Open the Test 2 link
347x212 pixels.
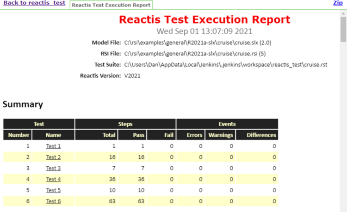[53, 157]
